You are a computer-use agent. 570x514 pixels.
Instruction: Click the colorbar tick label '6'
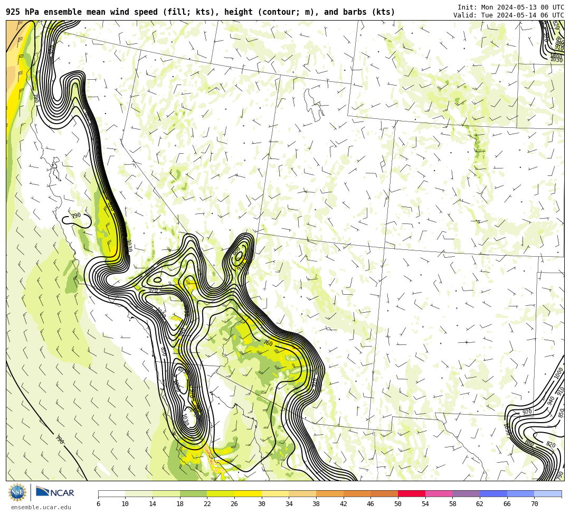tap(98, 504)
